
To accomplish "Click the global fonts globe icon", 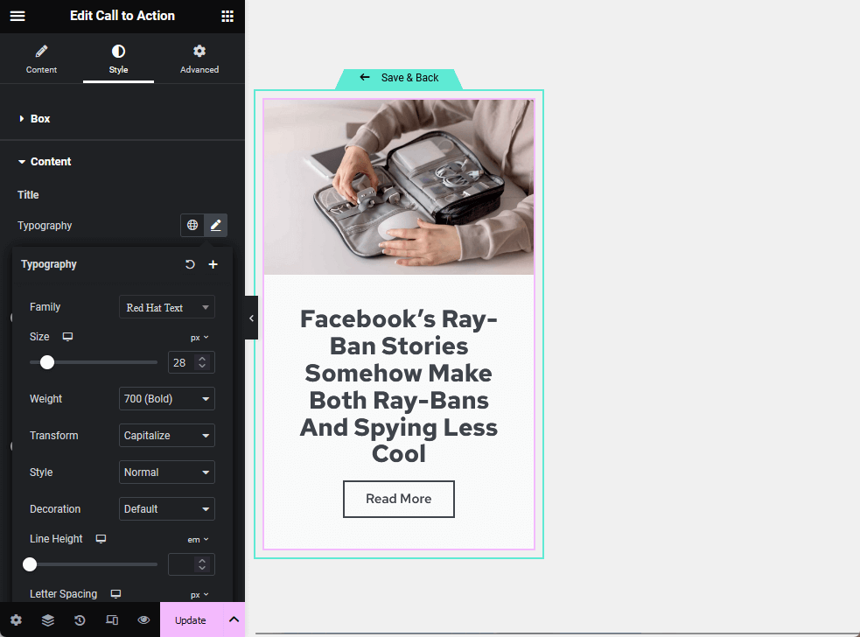I will [192, 225].
